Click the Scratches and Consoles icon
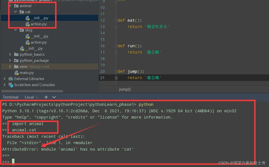The image size is (269, 167). point(11,85)
